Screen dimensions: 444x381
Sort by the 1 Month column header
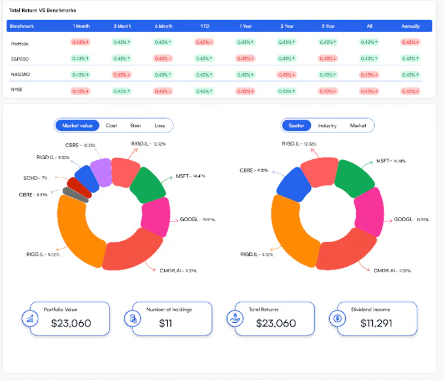point(81,26)
